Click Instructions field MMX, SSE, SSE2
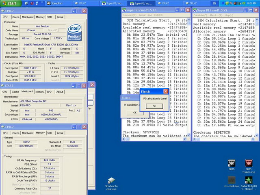 tap(51, 57)
